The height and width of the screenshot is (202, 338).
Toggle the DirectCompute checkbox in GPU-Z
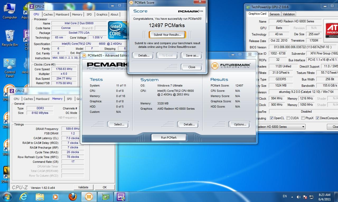(317, 118)
